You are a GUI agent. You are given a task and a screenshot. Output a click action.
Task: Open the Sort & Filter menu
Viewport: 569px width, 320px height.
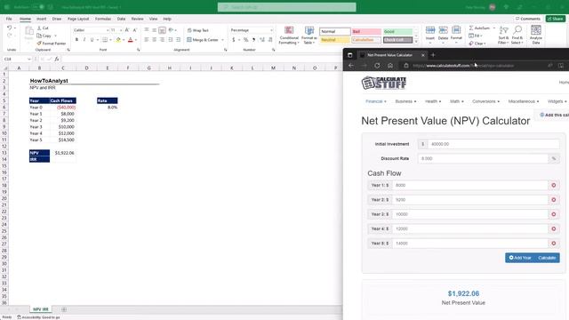pyautogui.click(x=503, y=36)
